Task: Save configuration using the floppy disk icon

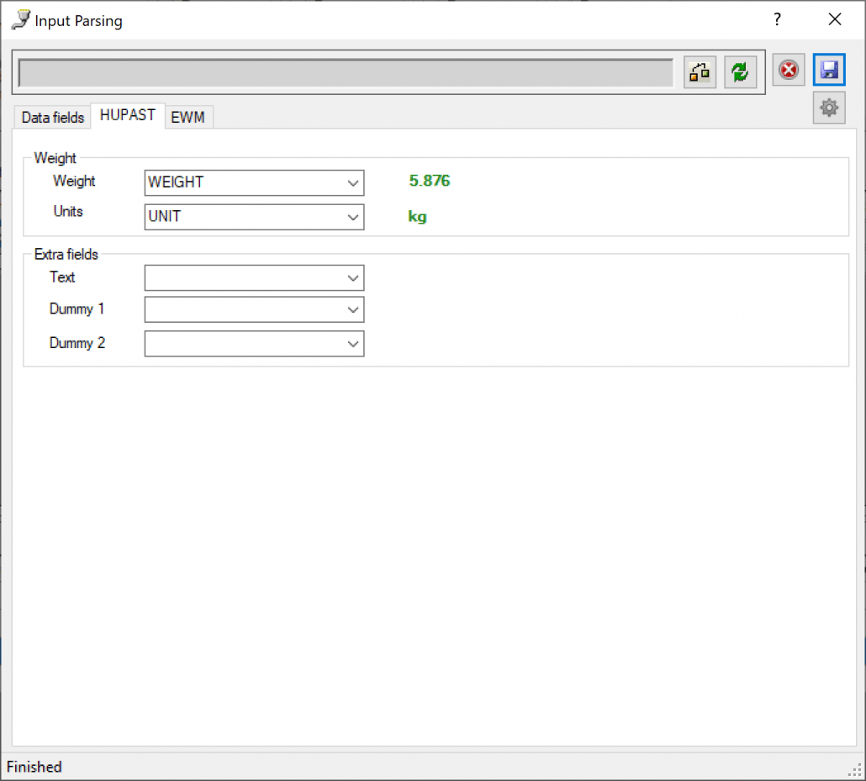Action: pyautogui.click(x=829, y=70)
